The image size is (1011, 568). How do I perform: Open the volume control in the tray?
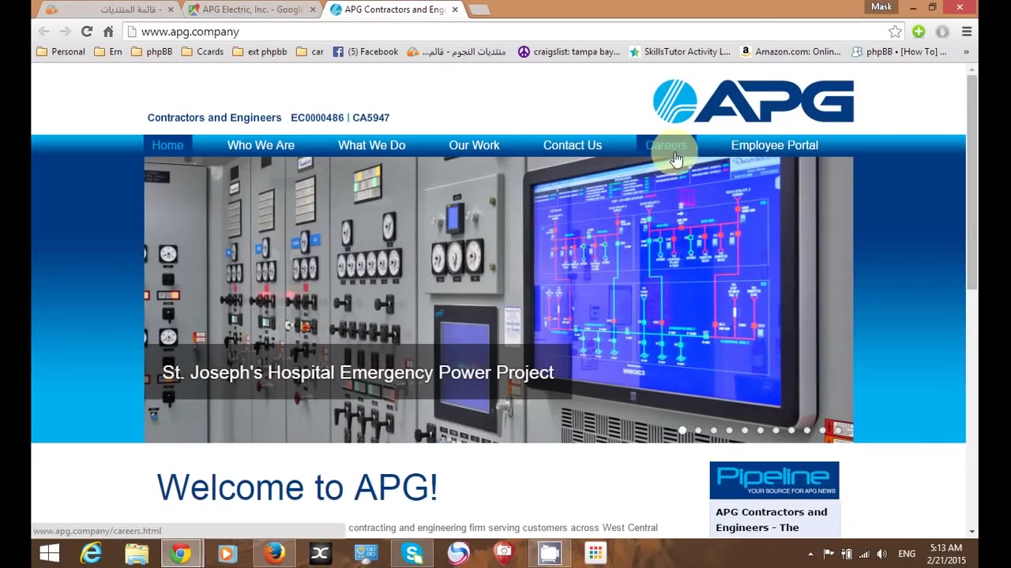[881, 555]
